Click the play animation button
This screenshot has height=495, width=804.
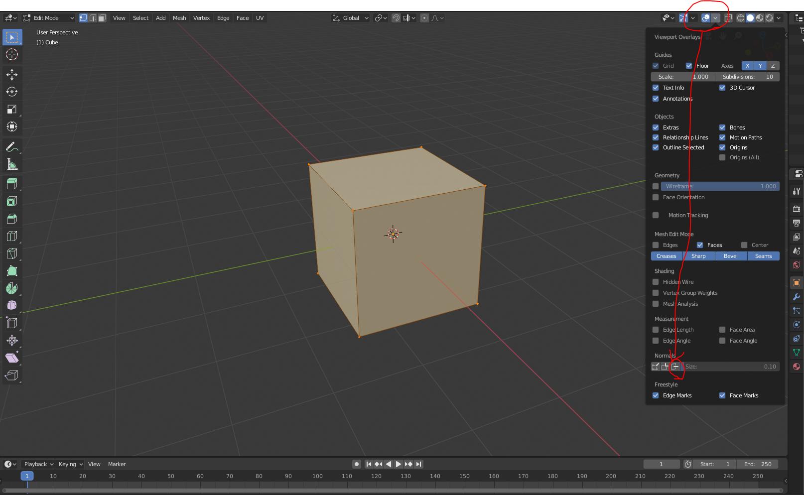(x=399, y=464)
